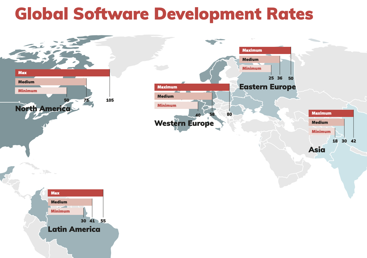
Task: Click the Maximum bar for Eastern Europe
Action: pyautogui.click(x=265, y=50)
